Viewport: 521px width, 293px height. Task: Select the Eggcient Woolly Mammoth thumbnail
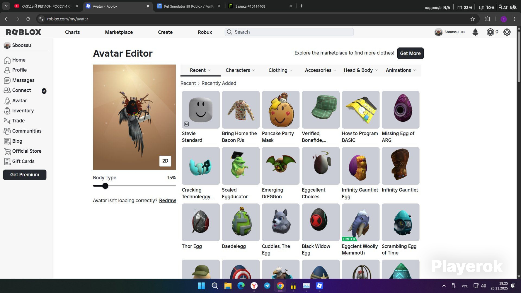361,222
